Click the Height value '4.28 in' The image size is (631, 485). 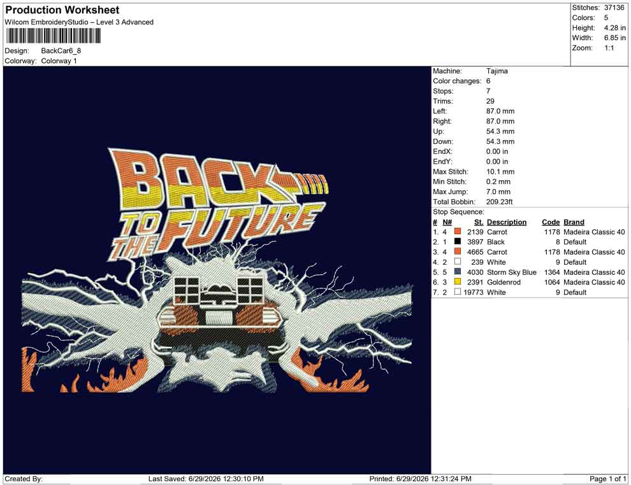click(x=615, y=28)
